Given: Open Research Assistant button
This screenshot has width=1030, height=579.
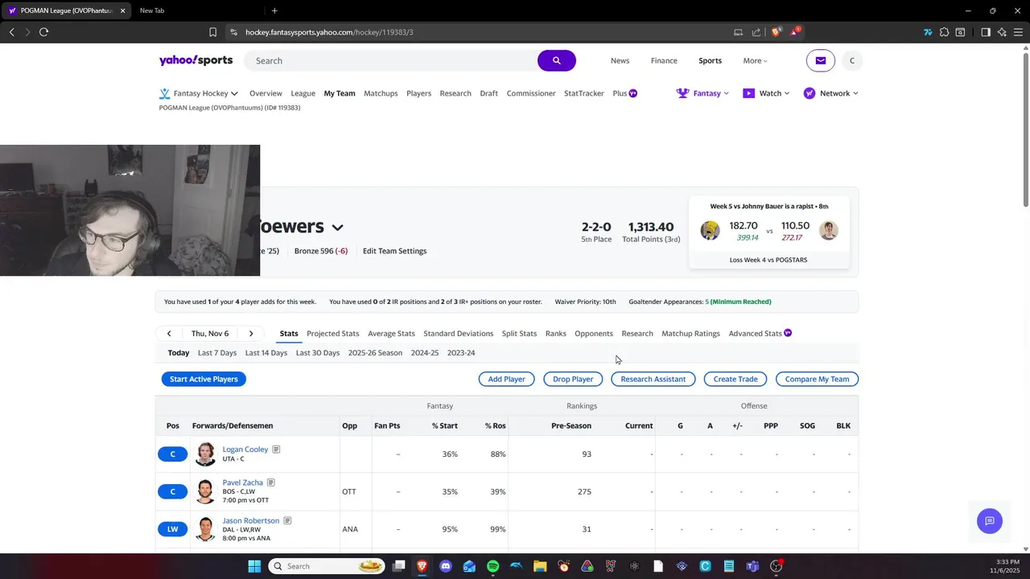Looking at the screenshot, I should [653, 379].
